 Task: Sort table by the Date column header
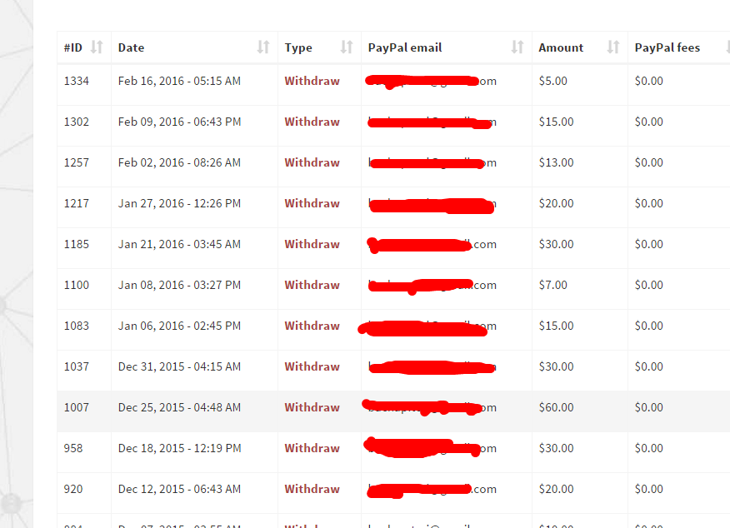point(132,47)
